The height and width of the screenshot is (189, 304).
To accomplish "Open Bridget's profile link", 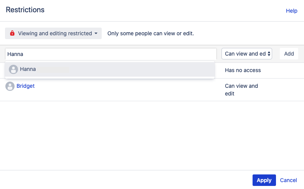I will (25, 86).
